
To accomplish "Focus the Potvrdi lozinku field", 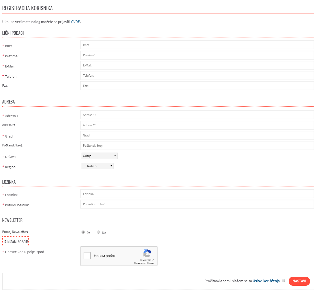I will pyautogui.click(x=197, y=204).
